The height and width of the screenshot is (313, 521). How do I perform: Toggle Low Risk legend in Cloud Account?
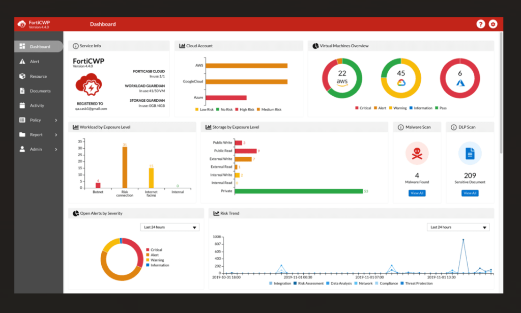[205, 109]
